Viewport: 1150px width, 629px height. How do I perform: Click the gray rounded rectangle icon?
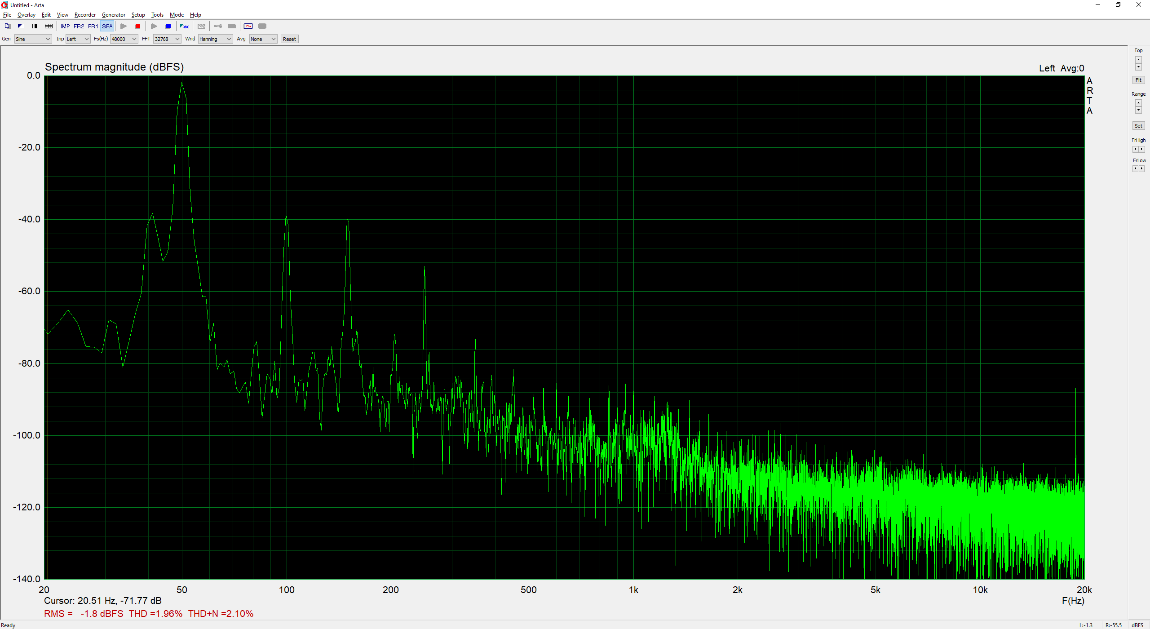pos(262,26)
